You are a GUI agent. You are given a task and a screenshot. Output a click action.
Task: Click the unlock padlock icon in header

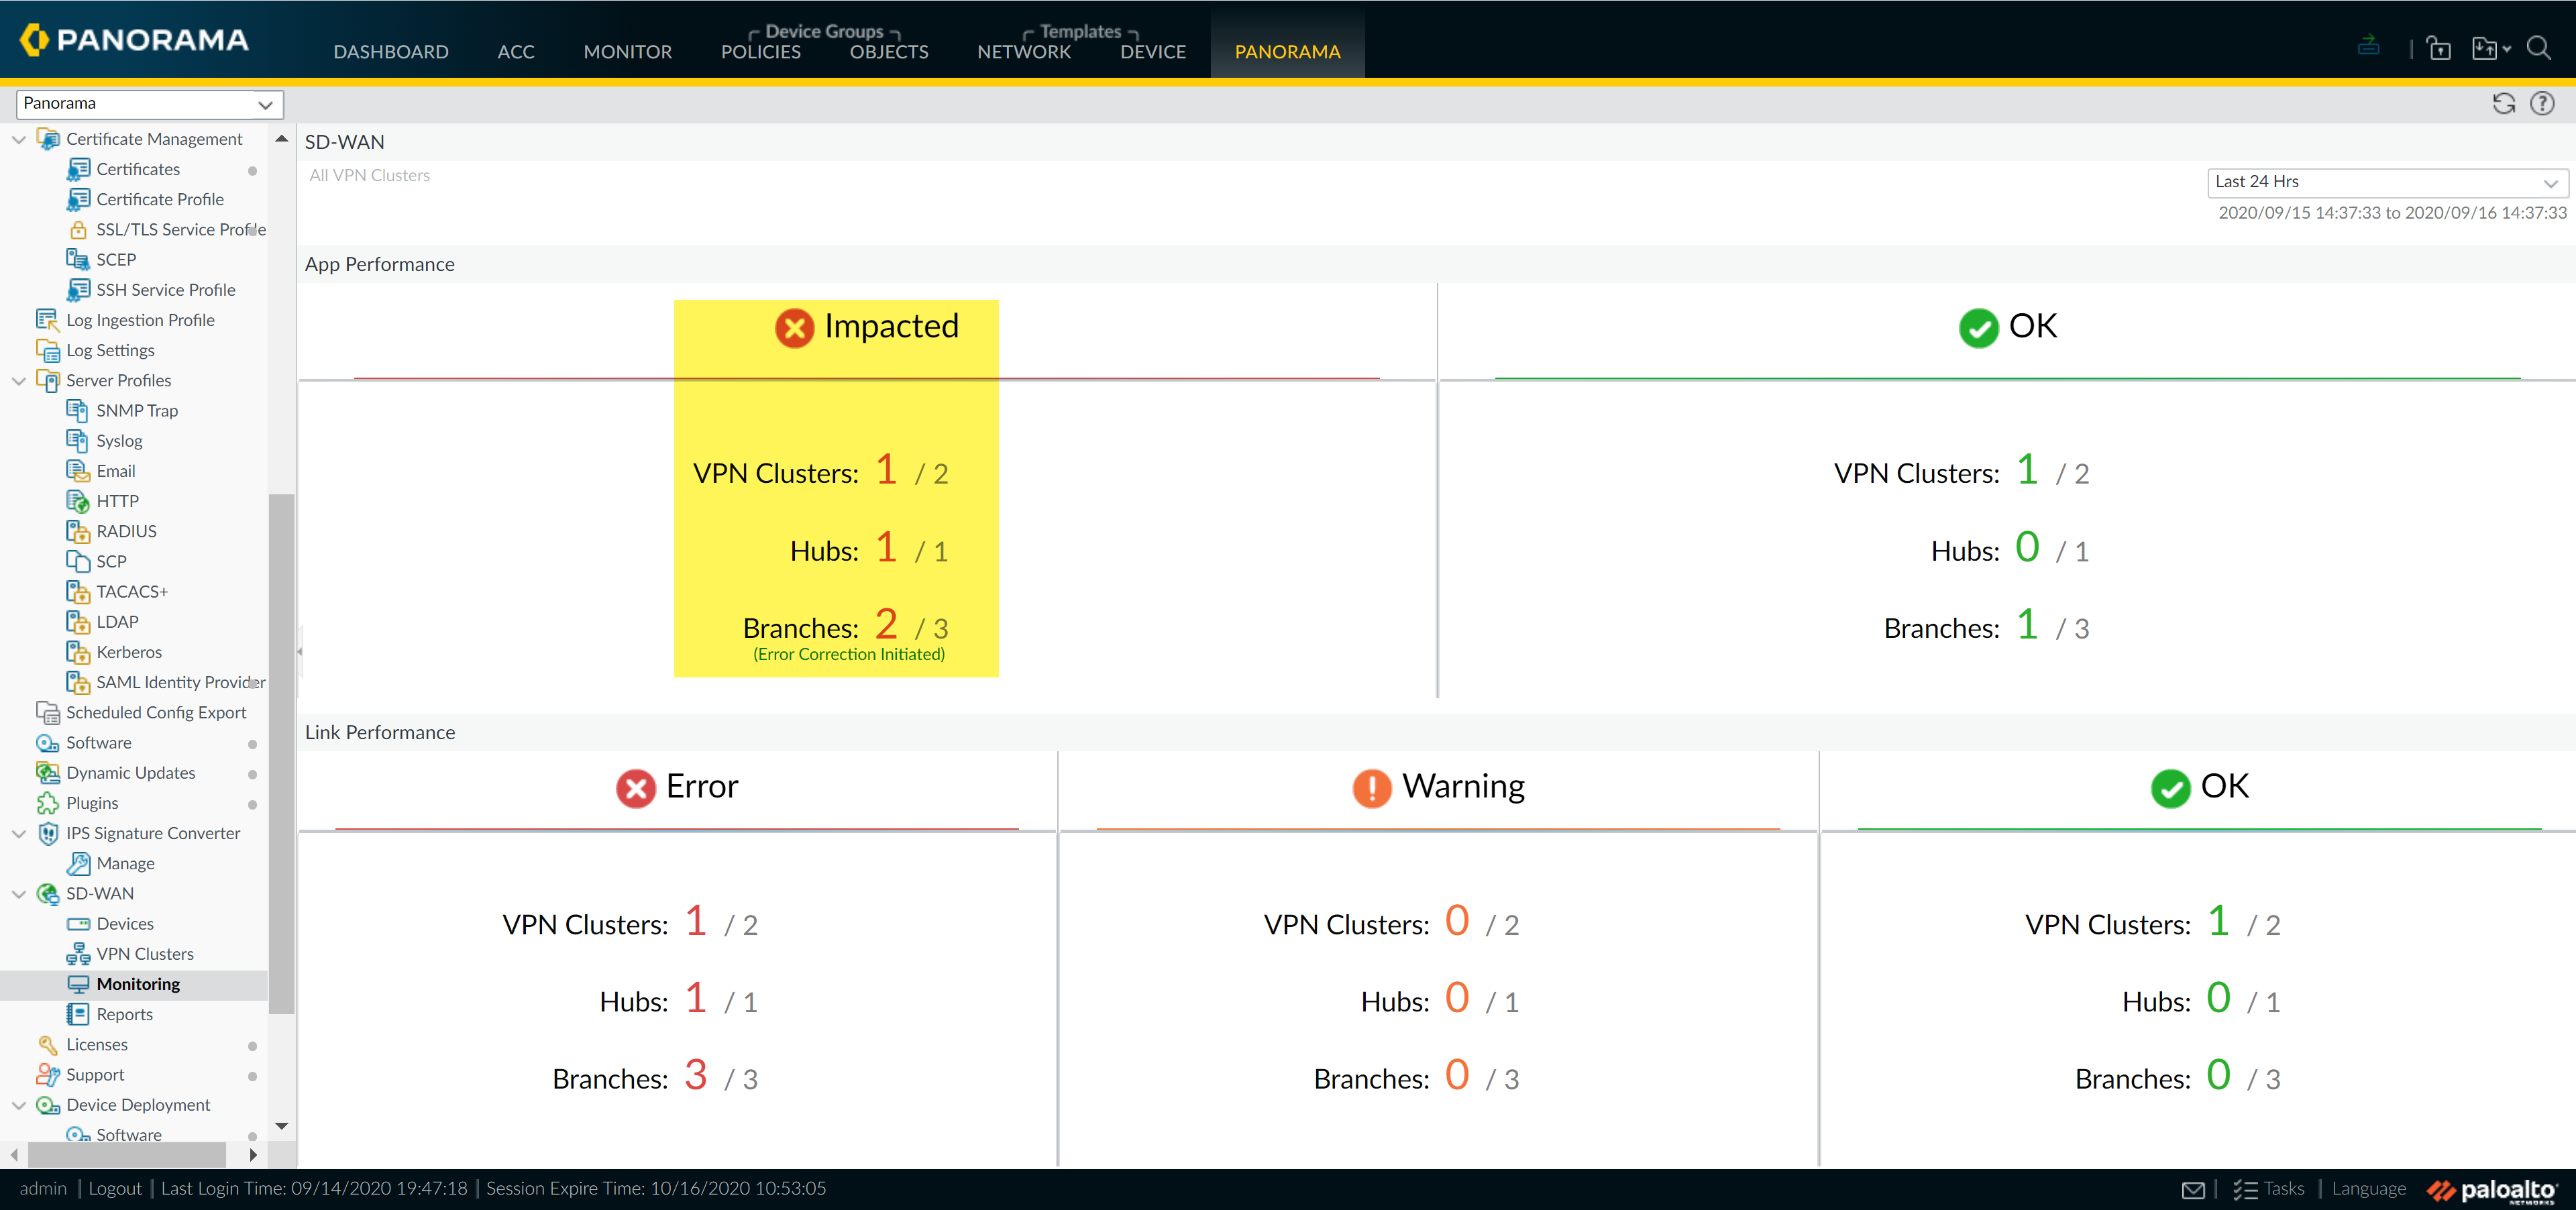click(x=2439, y=47)
